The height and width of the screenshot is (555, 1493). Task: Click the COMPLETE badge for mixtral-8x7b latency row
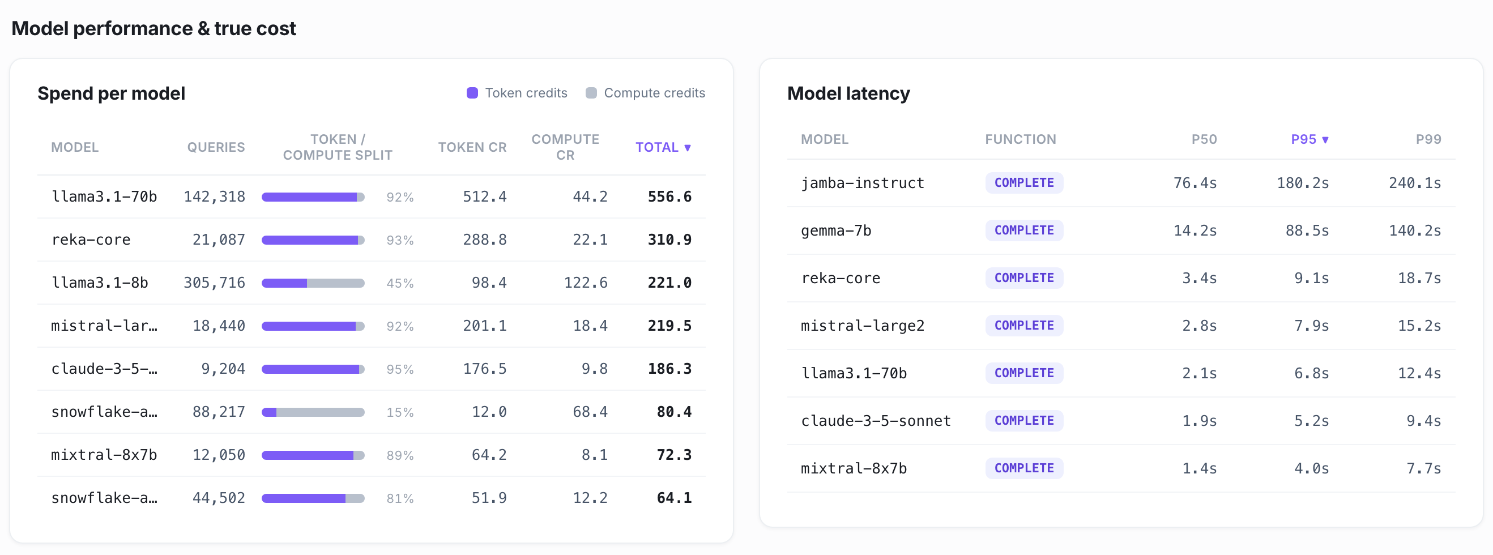click(1024, 468)
